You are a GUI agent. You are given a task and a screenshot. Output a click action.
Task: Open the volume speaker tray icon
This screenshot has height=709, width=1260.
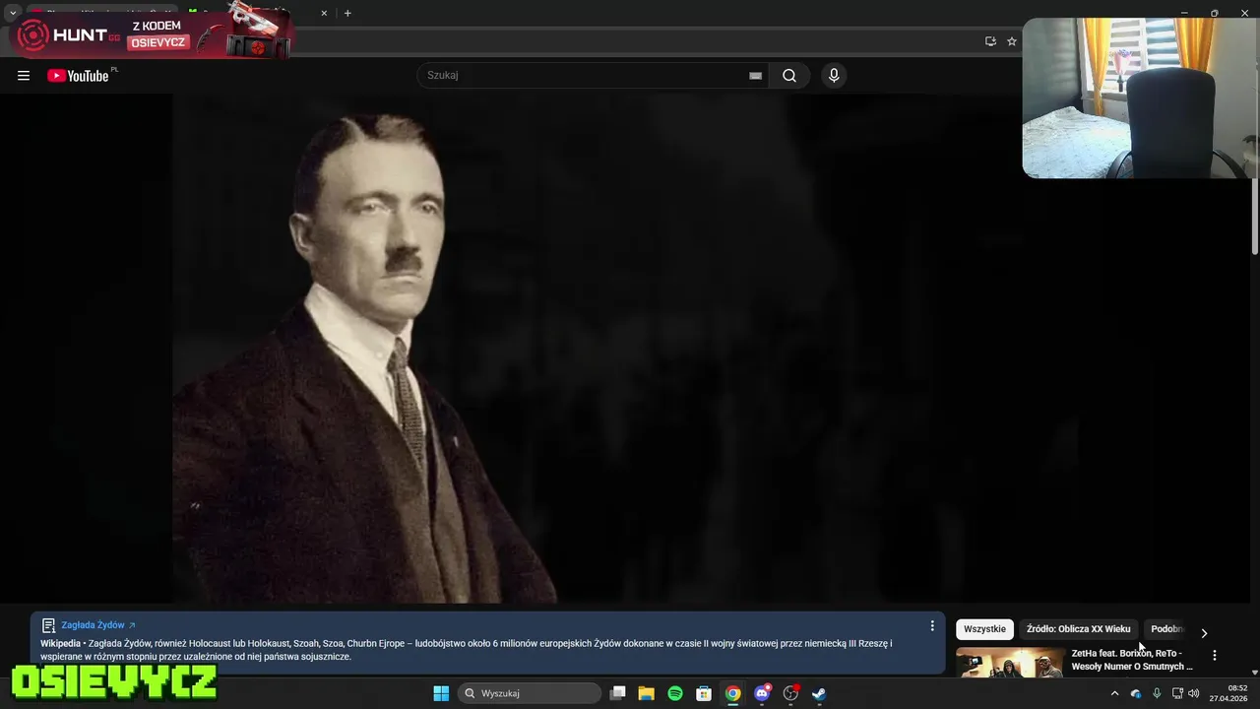pos(1194,693)
